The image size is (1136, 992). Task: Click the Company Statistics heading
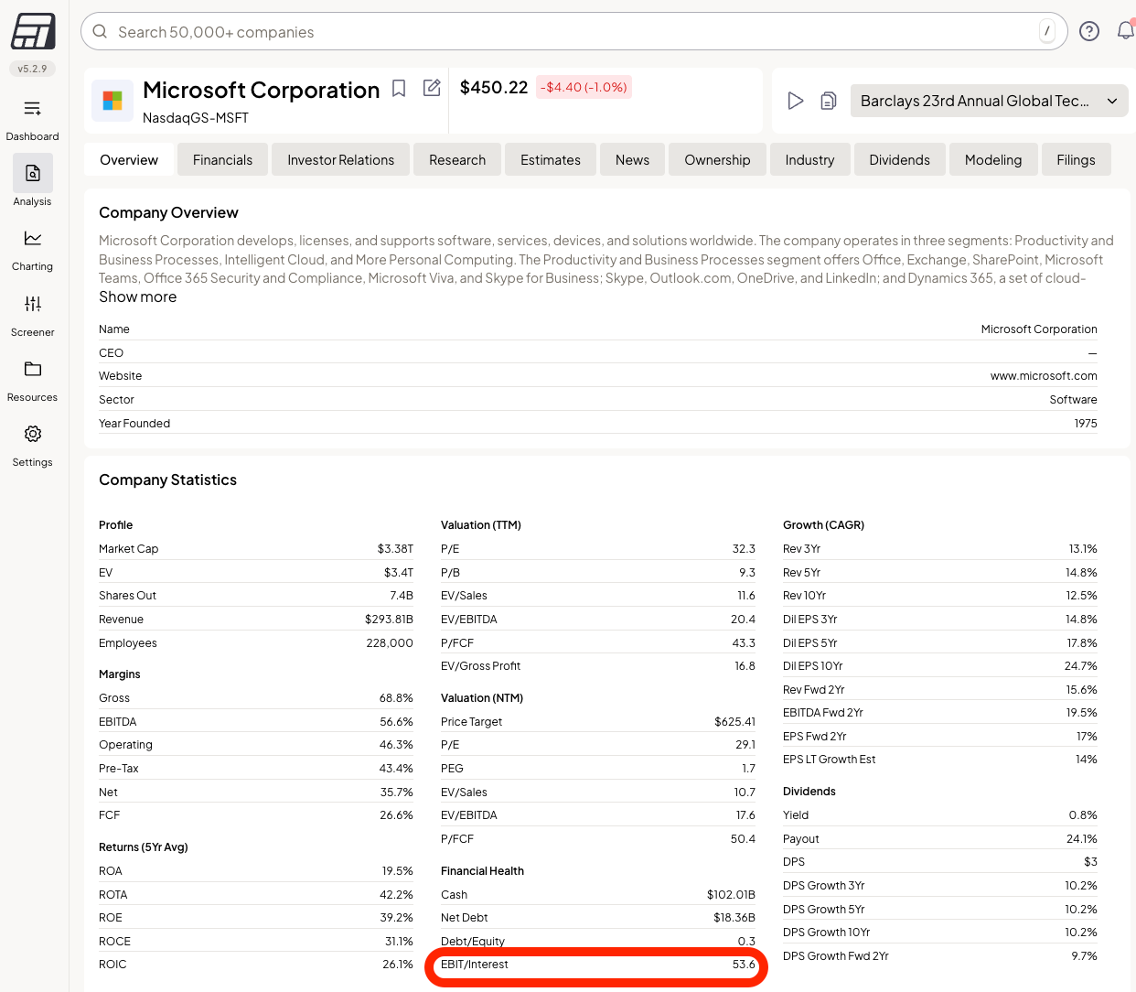tap(168, 480)
